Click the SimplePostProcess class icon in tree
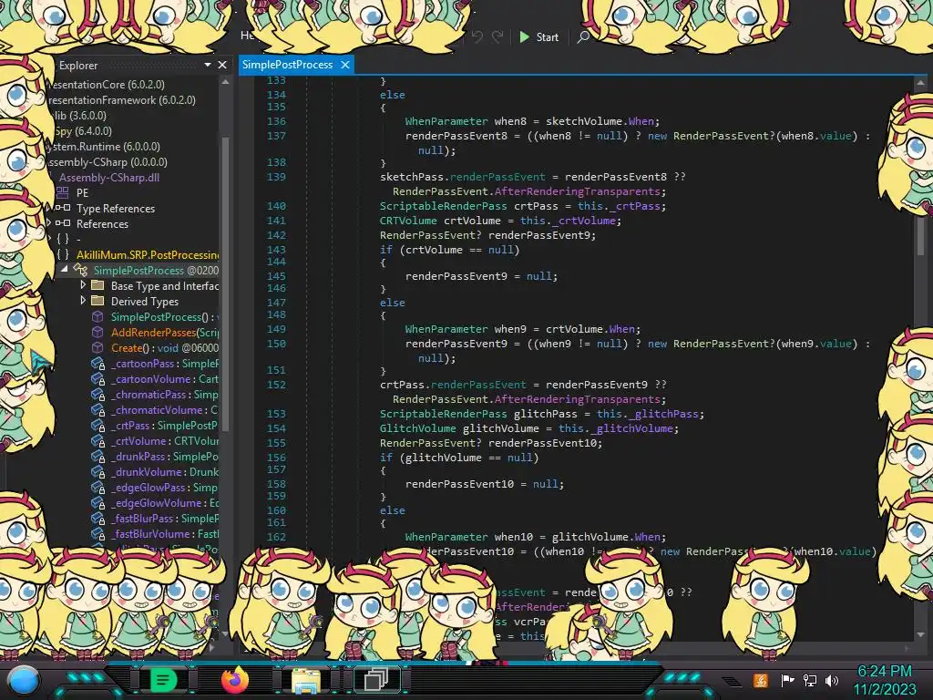The width and height of the screenshot is (933, 700). point(80,270)
